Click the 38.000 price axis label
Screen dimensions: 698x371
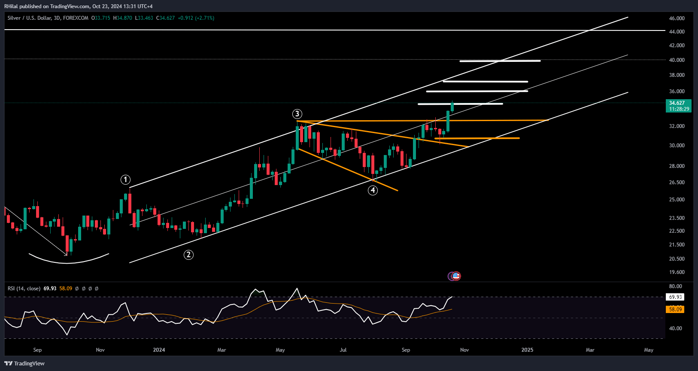(x=677, y=75)
